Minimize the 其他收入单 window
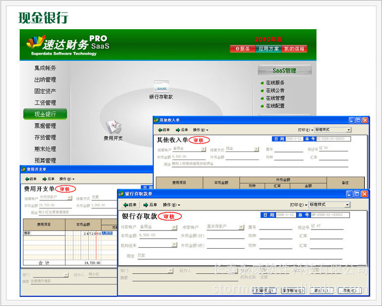This screenshot has width=382, height=306. (x=352, y=120)
